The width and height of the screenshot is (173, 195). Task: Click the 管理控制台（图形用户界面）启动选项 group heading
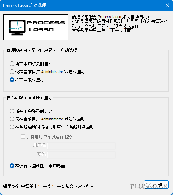(42, 50)
